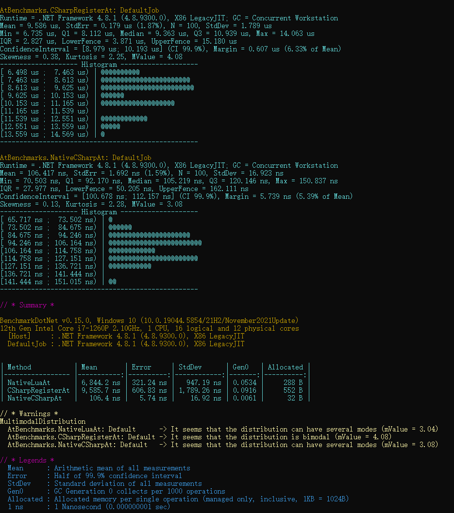
Task: Click the 'Max = 14.063 us' value
Action: tap(286, 33)
